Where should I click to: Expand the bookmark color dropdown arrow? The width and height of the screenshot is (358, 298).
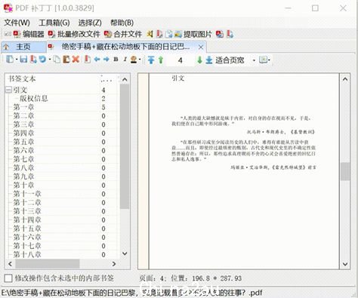[140, 60]
